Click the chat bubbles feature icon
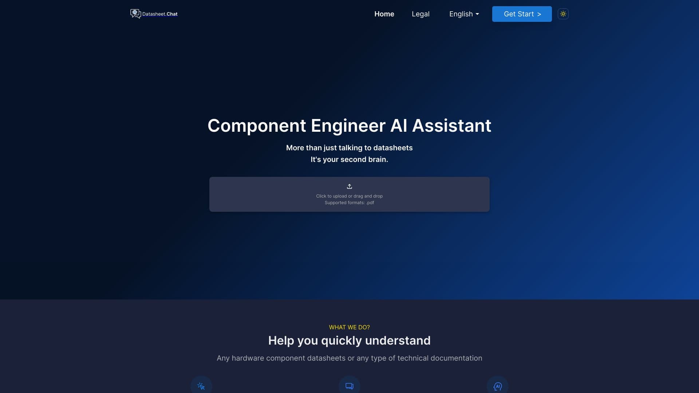This screenshot has height=393, width=699. pyautogui.click(x=349, y=386)
